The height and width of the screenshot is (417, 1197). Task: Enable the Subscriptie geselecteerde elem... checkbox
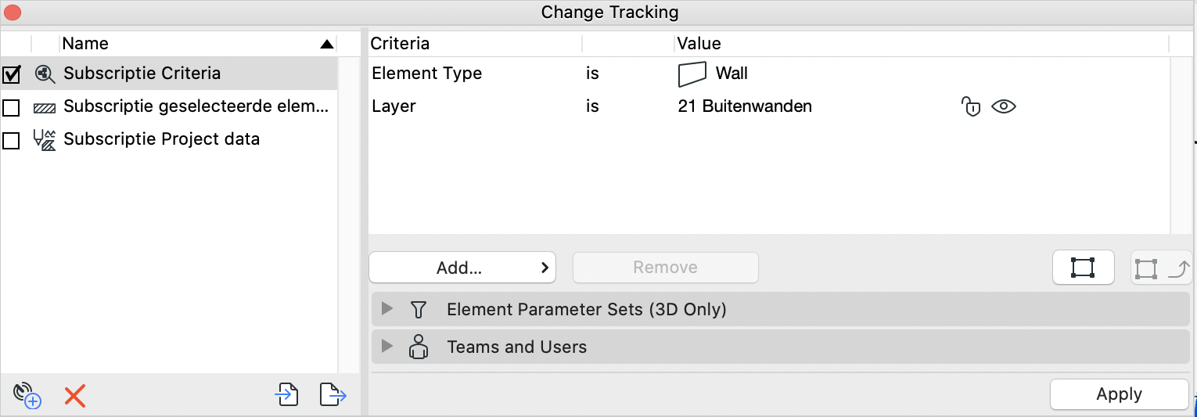(11, 107)
